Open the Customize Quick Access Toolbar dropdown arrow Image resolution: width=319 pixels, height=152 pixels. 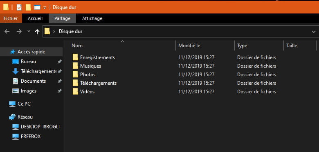(45, 8)
